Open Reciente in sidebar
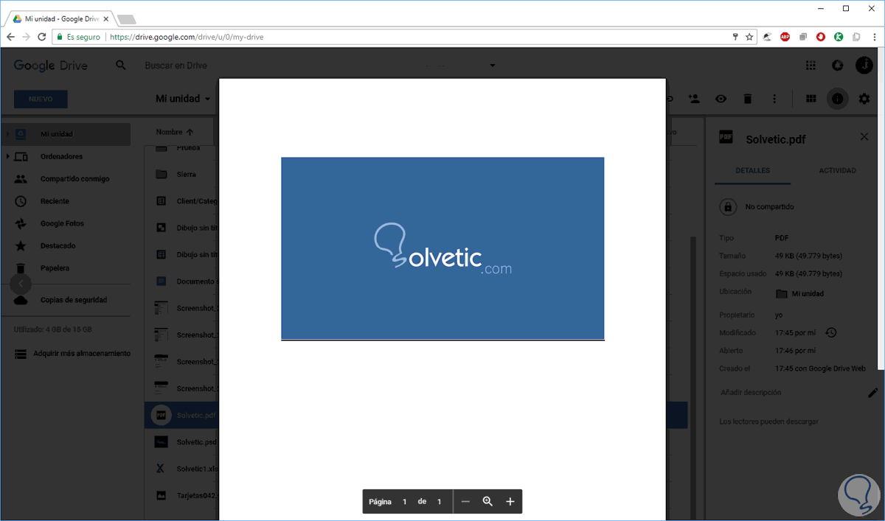Image resolution: width=885 pixels, height=521 pixels. [x=55, y=201]
